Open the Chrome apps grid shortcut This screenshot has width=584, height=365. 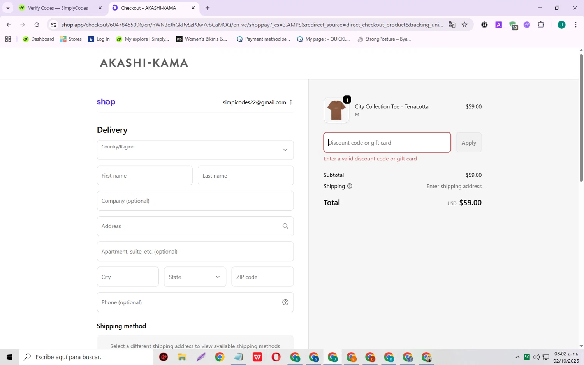(8, 39)
